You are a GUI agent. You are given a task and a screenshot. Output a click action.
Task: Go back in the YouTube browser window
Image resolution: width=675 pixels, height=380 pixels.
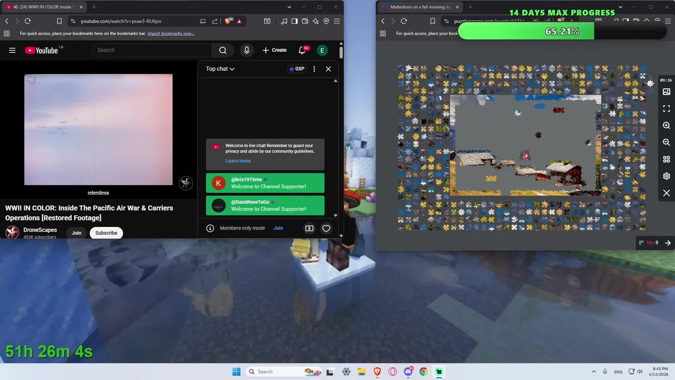[x=6, y=21]
